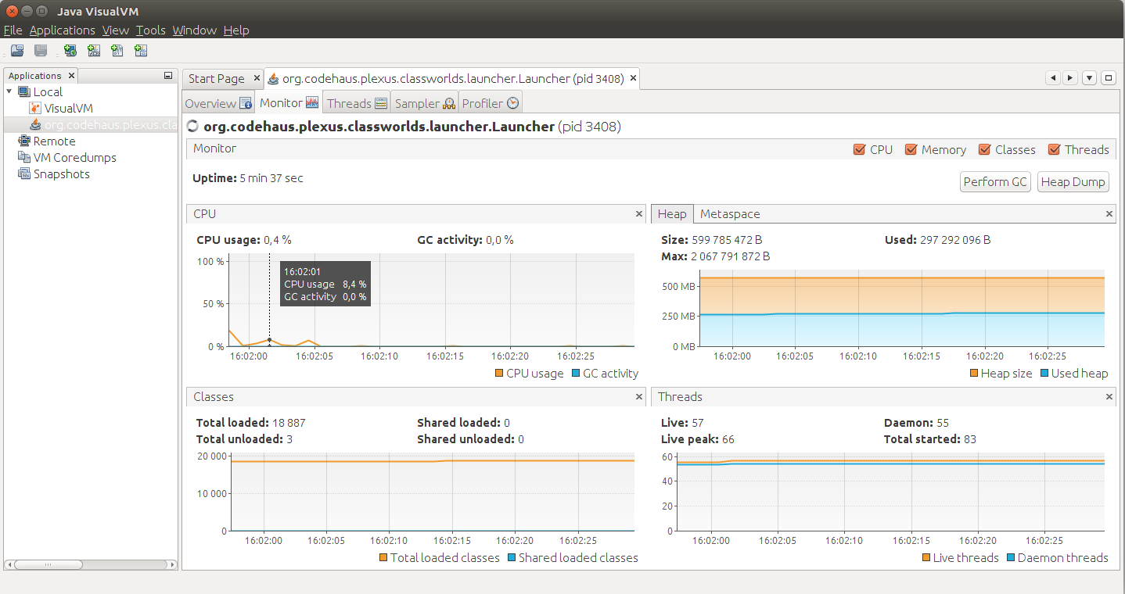Click the Snapshots folder icon
The height and width of the screenshot is (594, 1125).
coord(24,174)
